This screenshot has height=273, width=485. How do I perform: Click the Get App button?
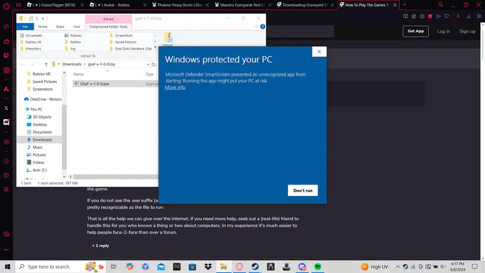[x=415, y=31]
